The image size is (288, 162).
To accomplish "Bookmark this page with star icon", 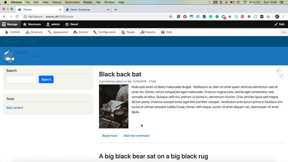I will point(171,17).
